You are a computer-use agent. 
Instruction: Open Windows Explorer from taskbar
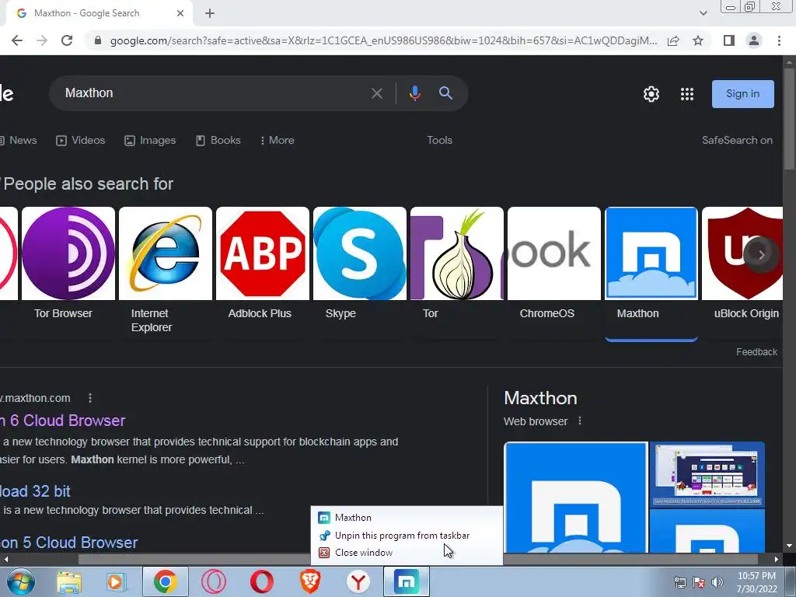pos(69,581)
